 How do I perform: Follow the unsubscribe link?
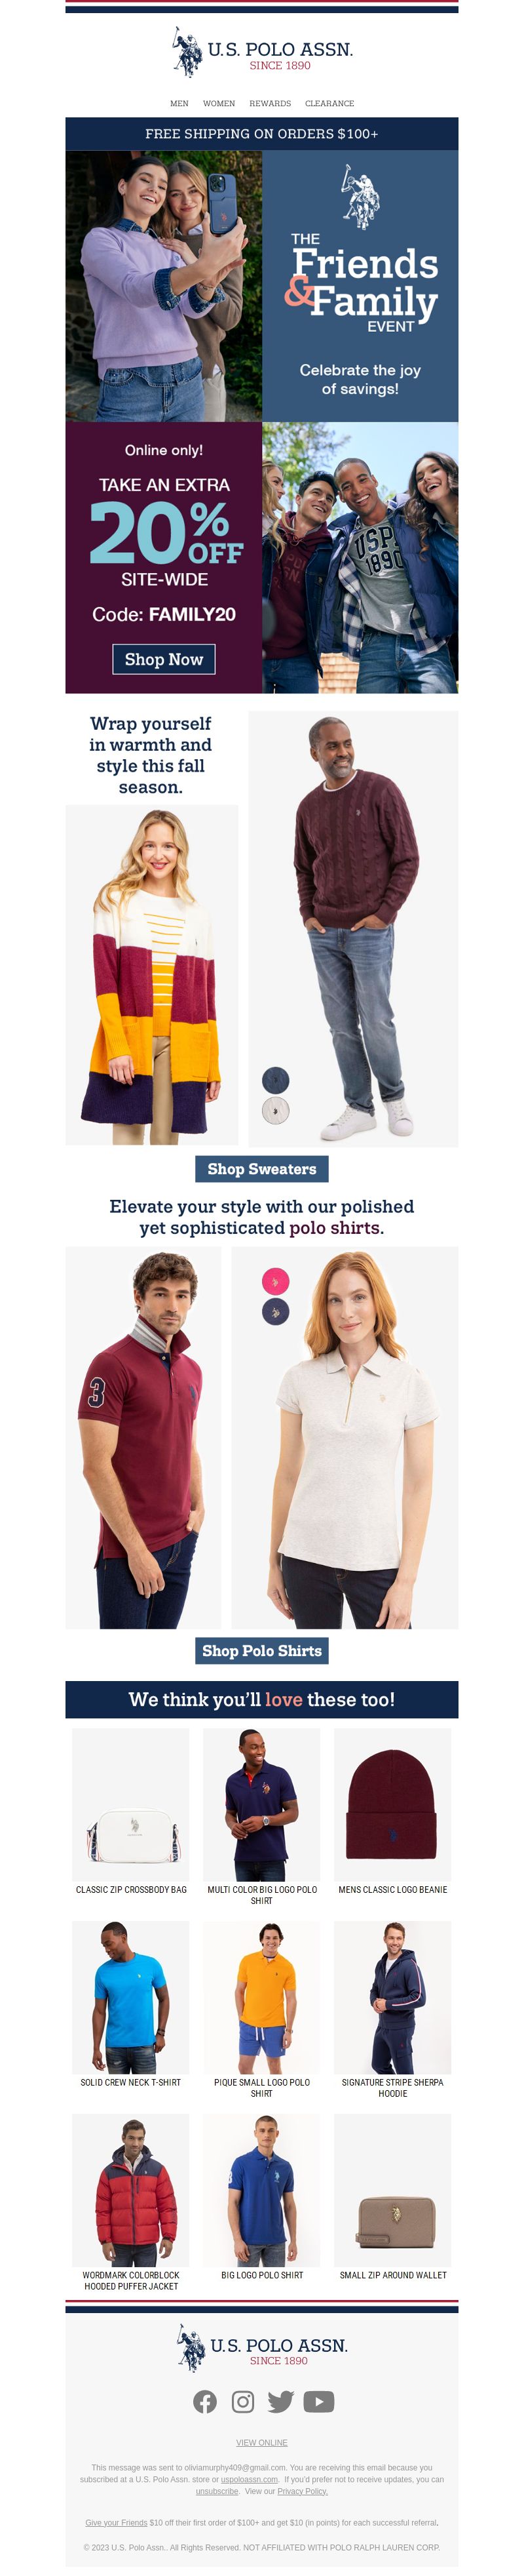tap(217, 2491)
